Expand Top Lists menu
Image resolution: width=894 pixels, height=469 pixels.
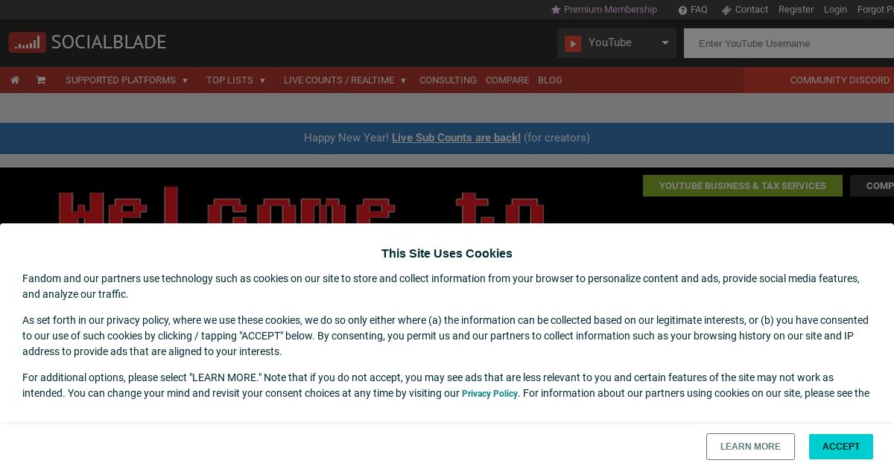pyautogui.click(x=235, y=80)
